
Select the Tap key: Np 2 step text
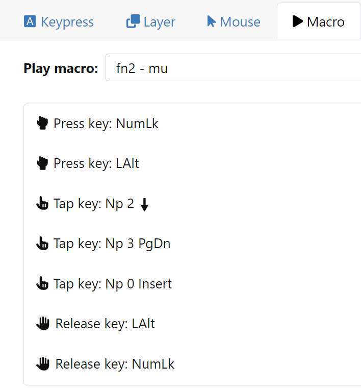point(94,204)
